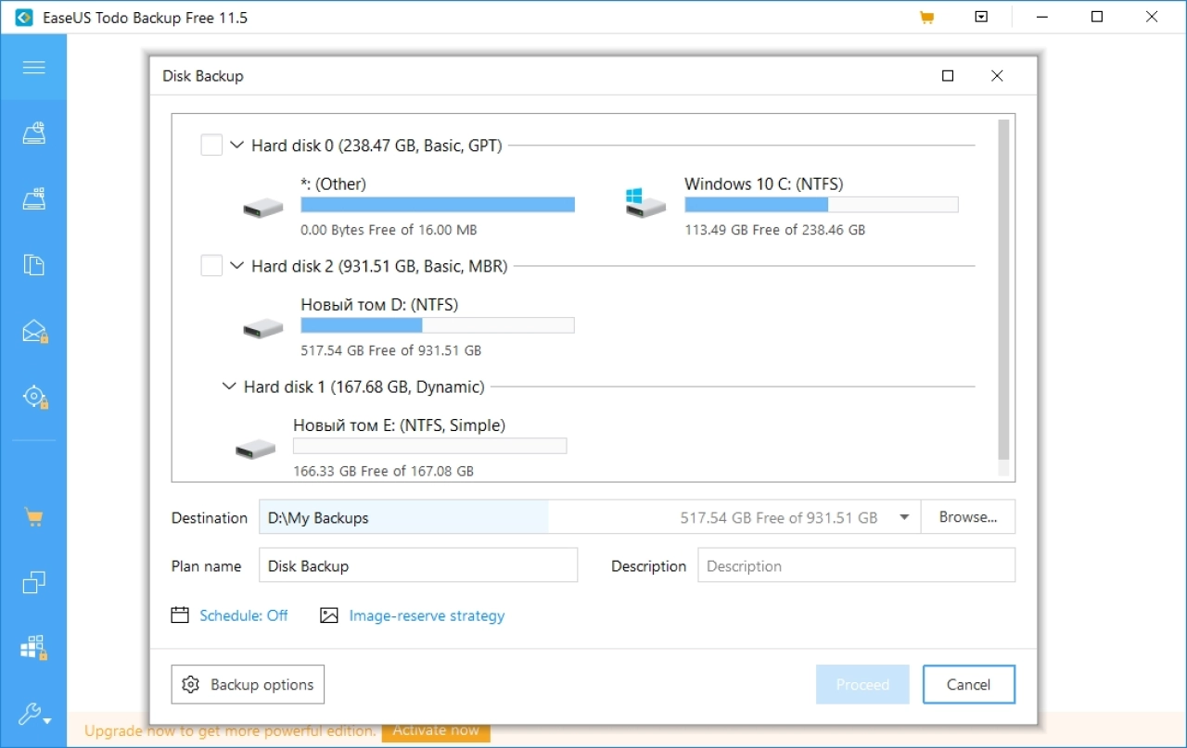Select the *: (Other) partition drive icon
Image resolution: width=1187 pixels, height=748 pixels.
(x=263, y=208)
